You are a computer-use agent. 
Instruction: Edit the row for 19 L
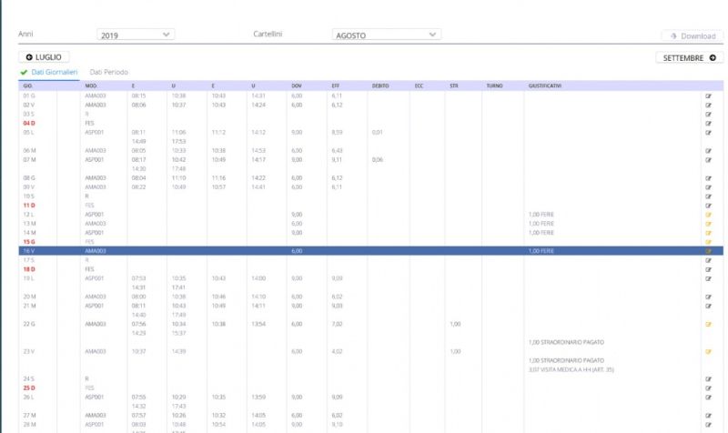(x=708, y=279)
